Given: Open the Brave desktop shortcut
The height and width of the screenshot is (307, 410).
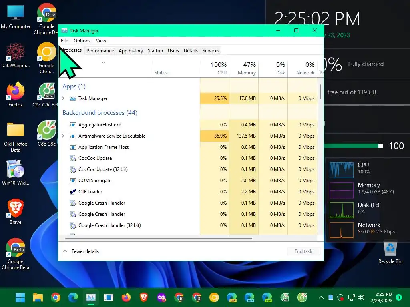Looking at the screenshot, I should point(16,212).
